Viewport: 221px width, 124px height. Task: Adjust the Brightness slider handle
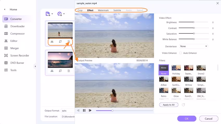pos(193,22)
